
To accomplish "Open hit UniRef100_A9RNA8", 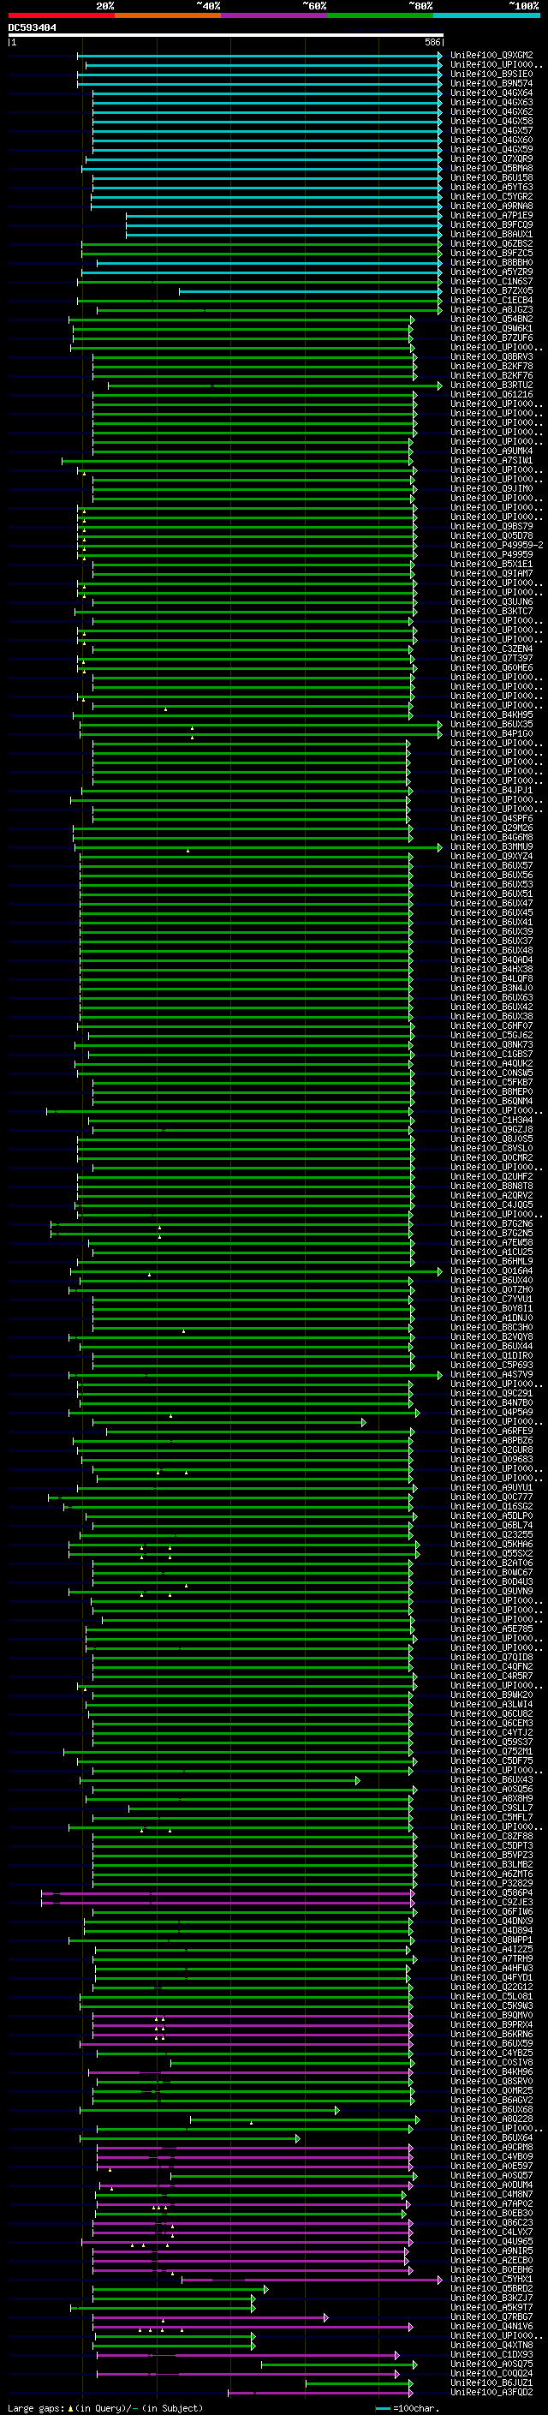I will (x=491, y=206).
